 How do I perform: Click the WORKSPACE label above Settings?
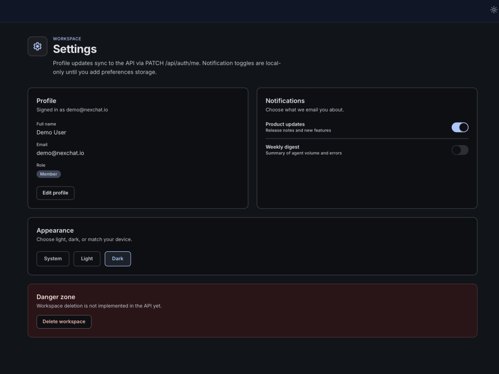[67, 39]
